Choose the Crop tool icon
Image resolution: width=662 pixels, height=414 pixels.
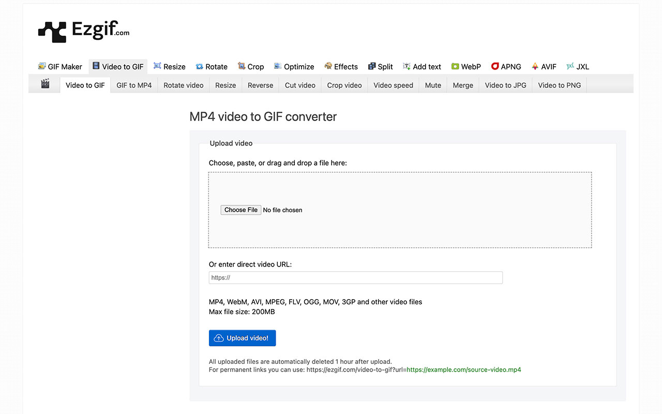coord(241,66)
